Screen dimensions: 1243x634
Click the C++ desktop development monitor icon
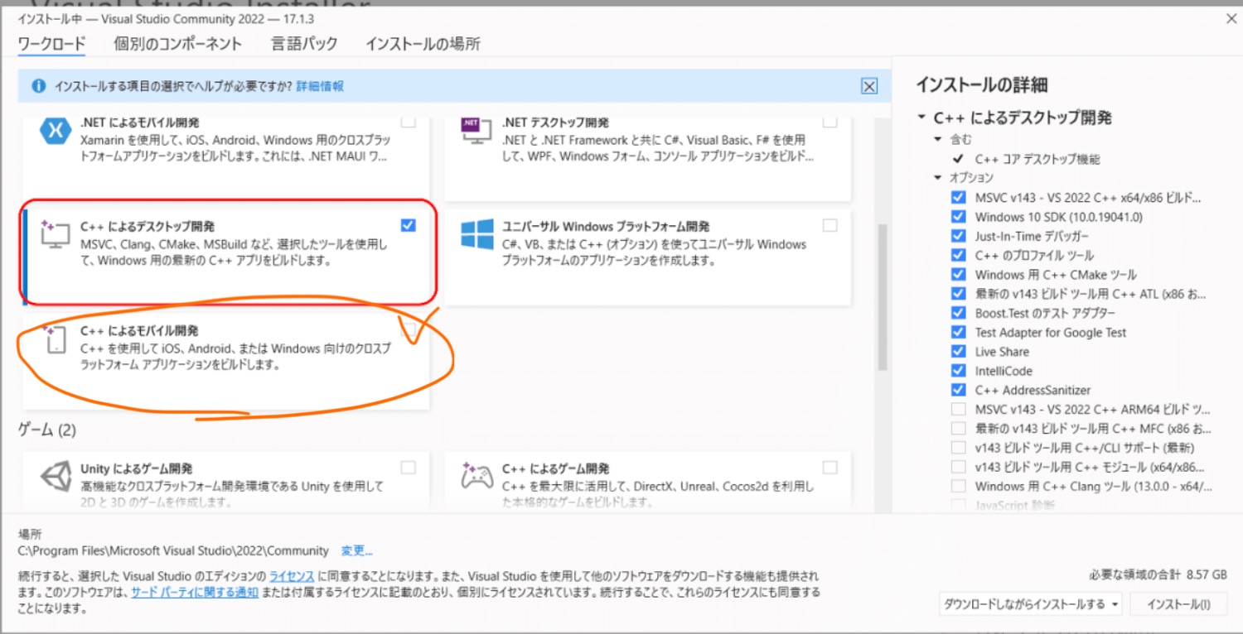[56, 236]
